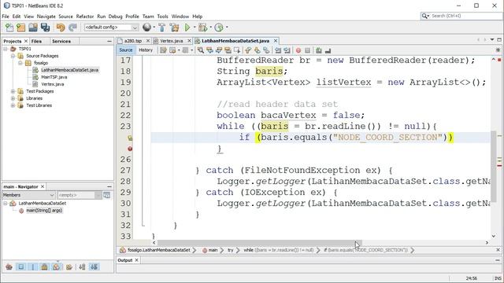Click the browser globe icon in the toolbar

point(147,28)
